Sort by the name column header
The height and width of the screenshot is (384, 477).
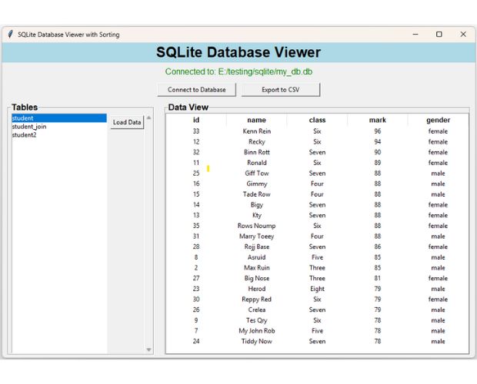pyautogui.click(x=256, y=120)
